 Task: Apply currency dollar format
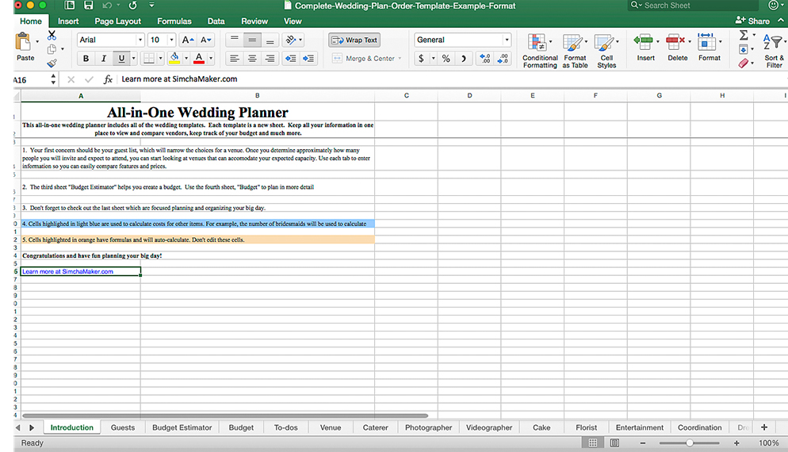tap(421, 59)
